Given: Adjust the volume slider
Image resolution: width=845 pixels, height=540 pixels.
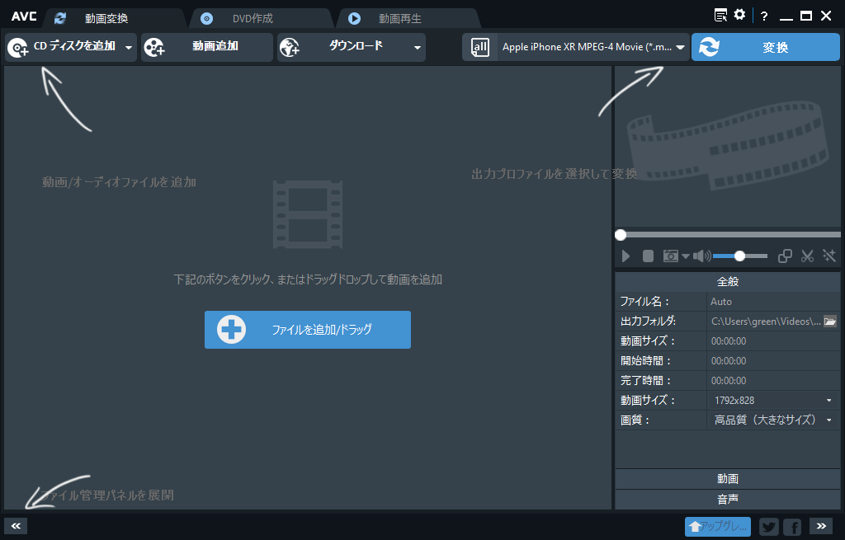Looking at the screenshot, I should [x=739, y=256].
